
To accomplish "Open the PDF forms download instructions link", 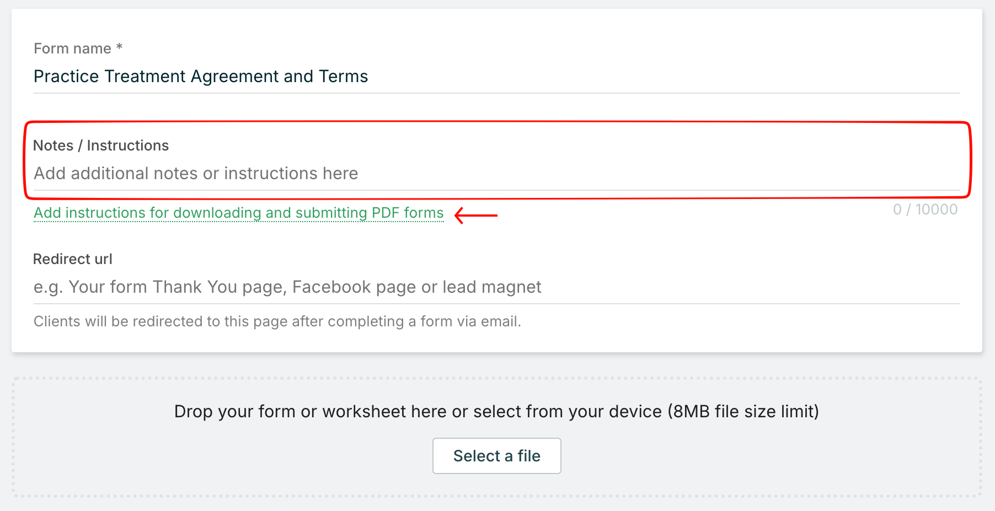I will click(238, 213).
